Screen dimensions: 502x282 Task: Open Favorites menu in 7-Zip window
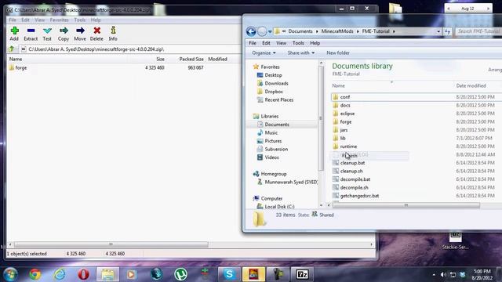(x=60, y=20)
